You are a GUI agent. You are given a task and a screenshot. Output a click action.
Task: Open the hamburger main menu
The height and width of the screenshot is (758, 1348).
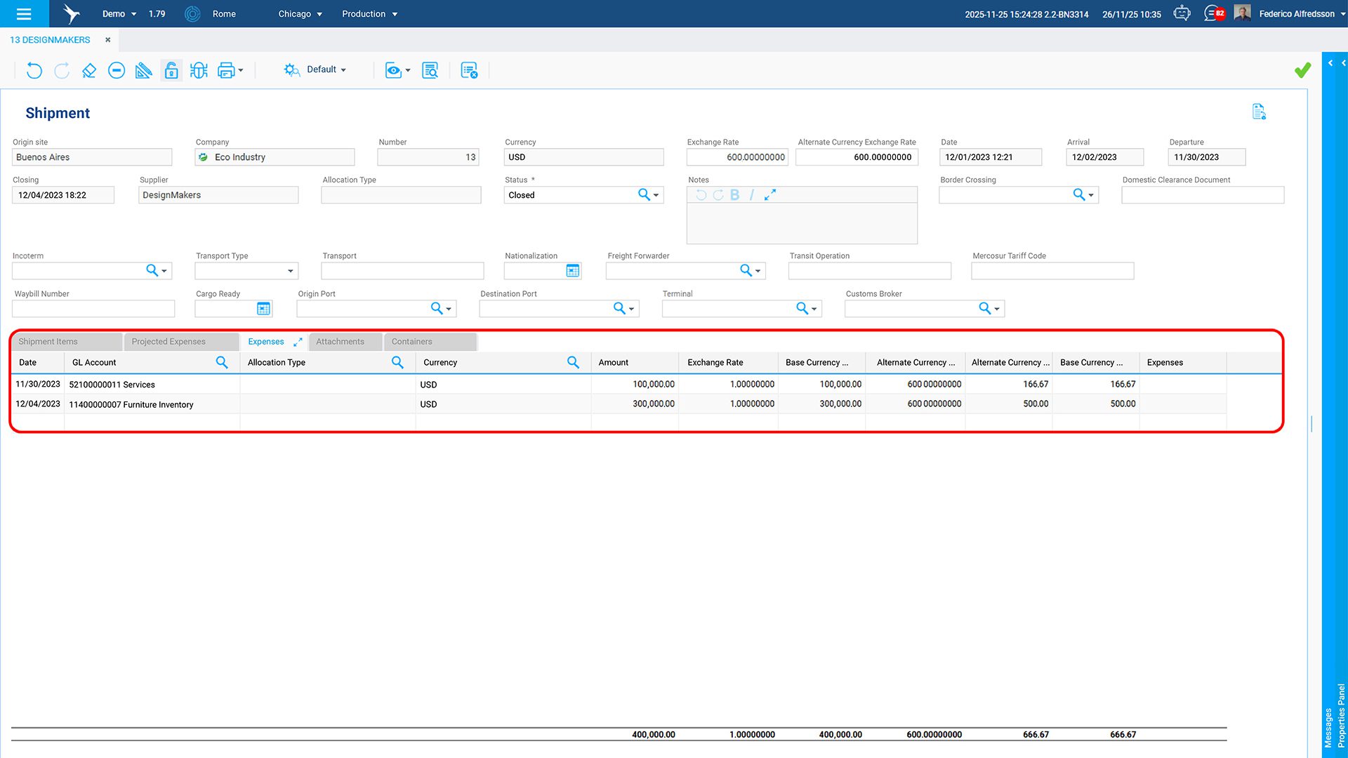click(24, 13)
